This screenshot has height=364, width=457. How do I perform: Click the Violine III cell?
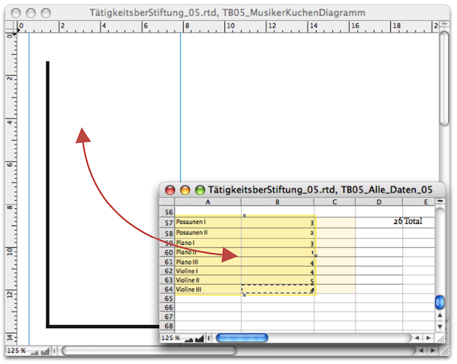(207, 288)
